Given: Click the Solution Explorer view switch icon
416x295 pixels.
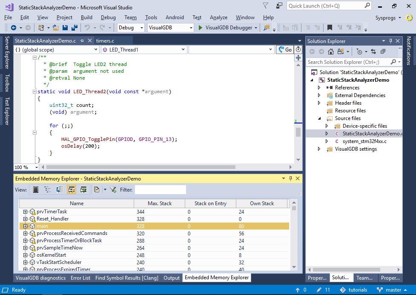Looking at the screenshot, I should [x=341, y=52].
